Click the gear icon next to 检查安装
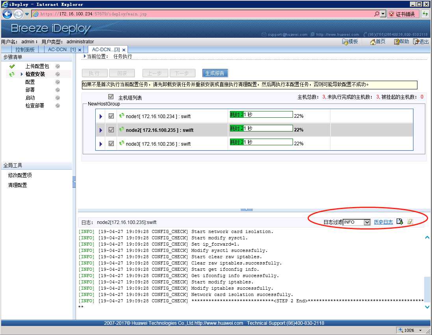 click(57, 74)
